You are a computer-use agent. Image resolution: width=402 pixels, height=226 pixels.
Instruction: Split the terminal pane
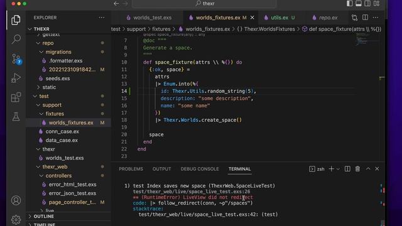tap(347, 169)
